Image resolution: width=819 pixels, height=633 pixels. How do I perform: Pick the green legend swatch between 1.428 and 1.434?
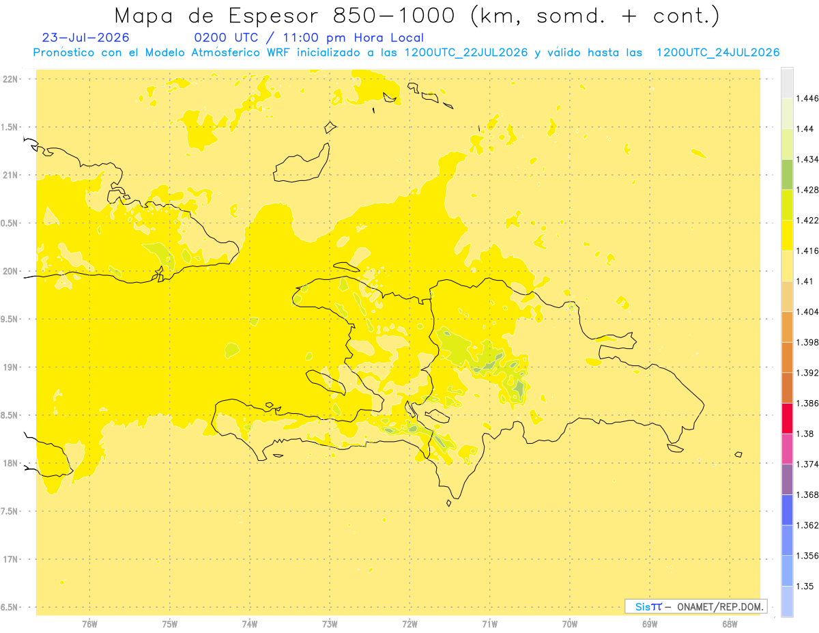[x=787, y=174]
